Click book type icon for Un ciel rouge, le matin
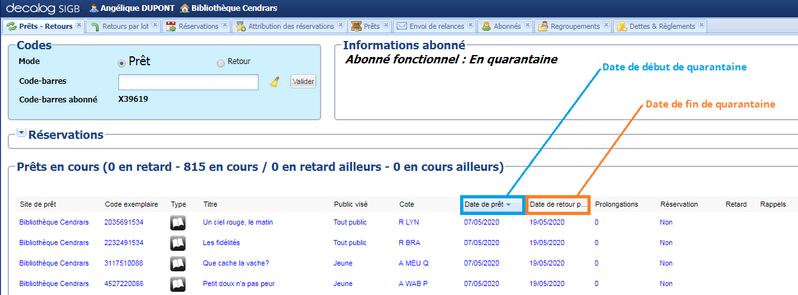The width and height of the screenshot is (798, 295). [178, 223]
